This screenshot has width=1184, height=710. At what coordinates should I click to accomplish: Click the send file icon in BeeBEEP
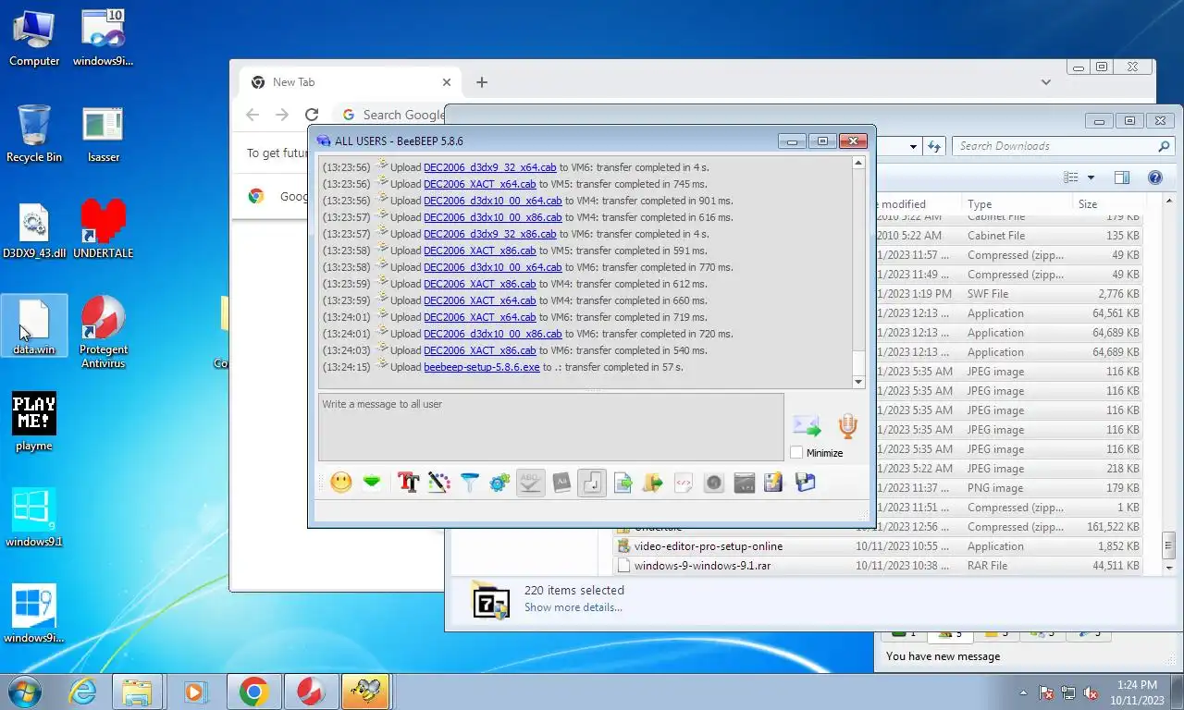tap(623, 482)
